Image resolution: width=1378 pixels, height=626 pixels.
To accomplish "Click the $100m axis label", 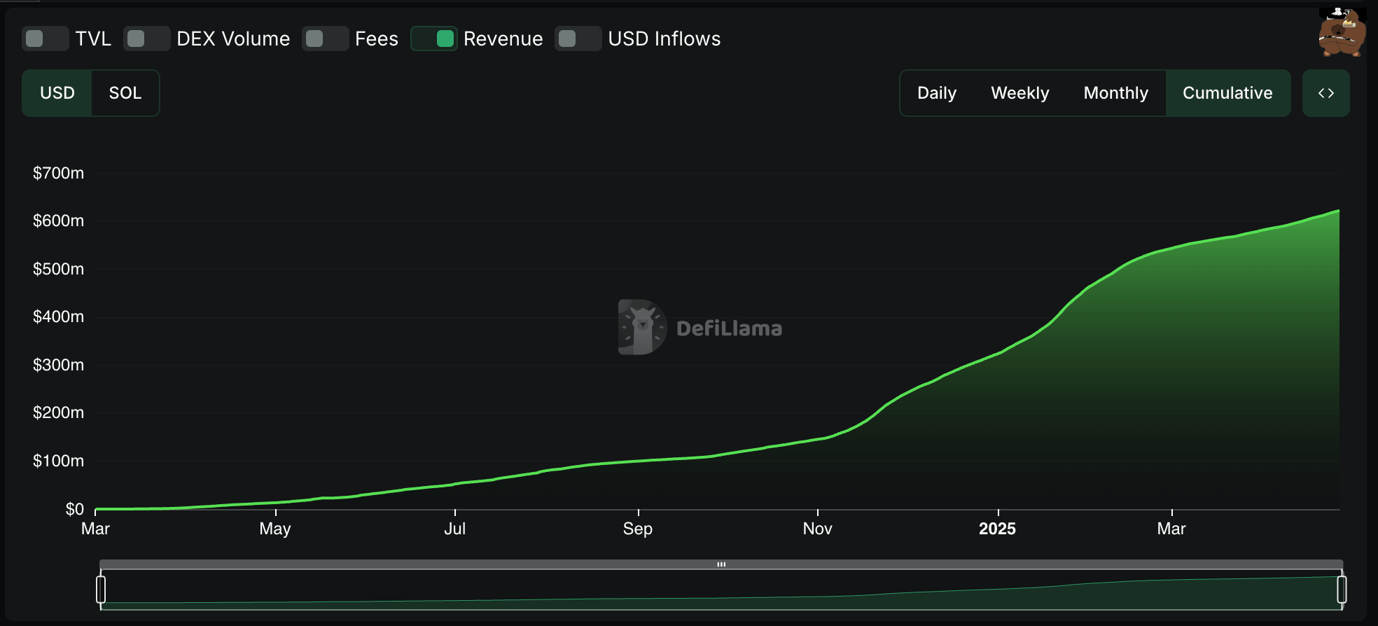I will click(58, 461).
